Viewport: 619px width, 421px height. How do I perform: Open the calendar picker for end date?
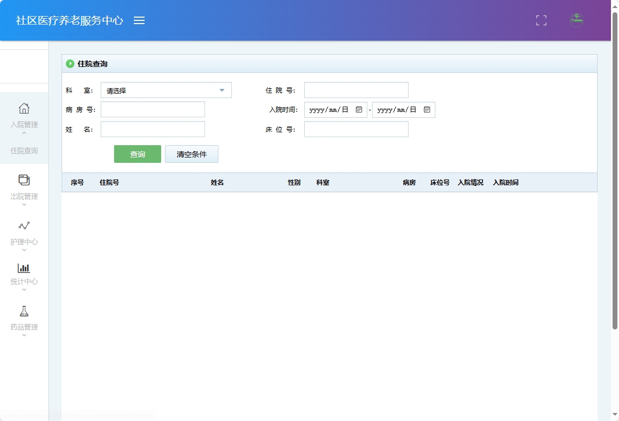(x=426, y=110)
